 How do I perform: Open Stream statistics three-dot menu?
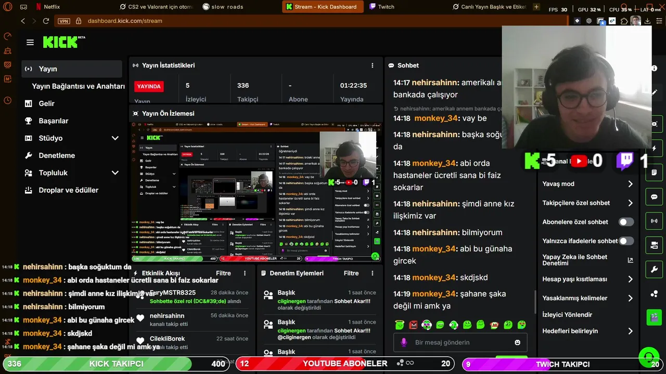pos(372,65)
